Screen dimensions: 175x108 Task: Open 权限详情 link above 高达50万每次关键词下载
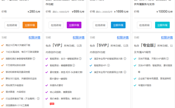coord(34,38)
